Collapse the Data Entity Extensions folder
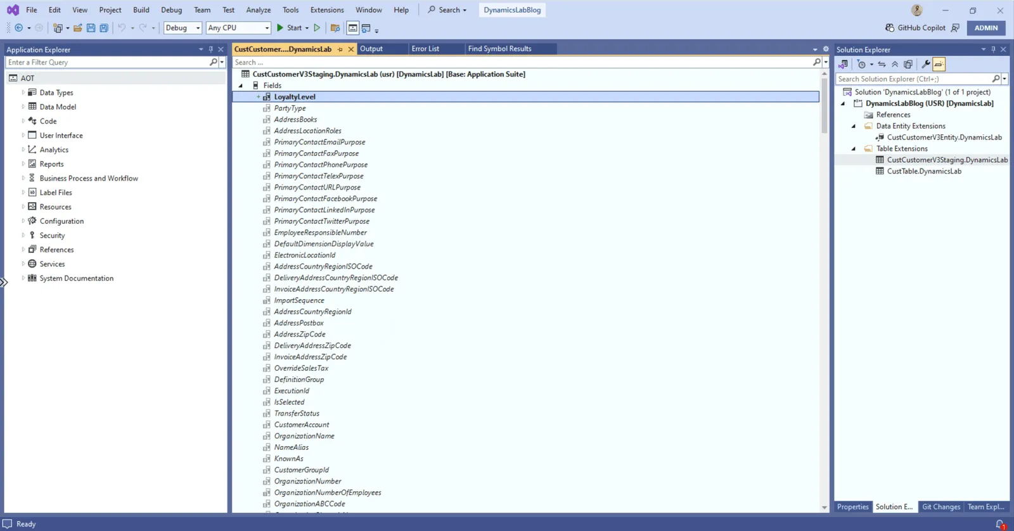The width and height of the screenshot is (1014, 531). point(854,126)
